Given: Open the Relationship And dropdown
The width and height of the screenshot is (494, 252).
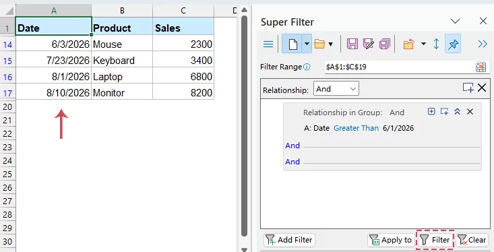Looking at the screenshot, I should 336,89.
